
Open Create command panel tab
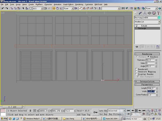click(x=136, y=13)
